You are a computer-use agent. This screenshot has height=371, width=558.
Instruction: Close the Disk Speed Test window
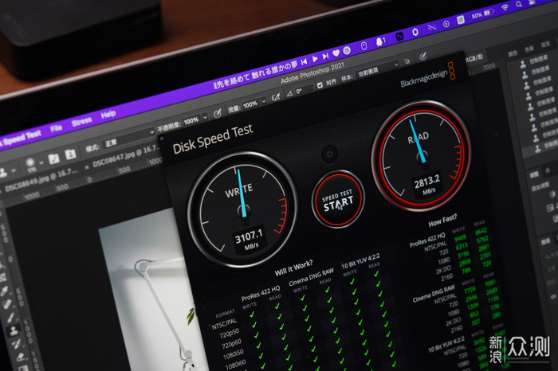(162, 139)
